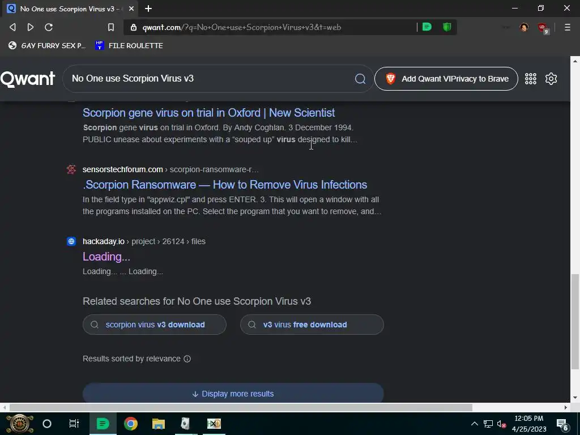580x435 pixels.
Task: Open the uBlock Origin extension icon
Action: tap(543, 28)
